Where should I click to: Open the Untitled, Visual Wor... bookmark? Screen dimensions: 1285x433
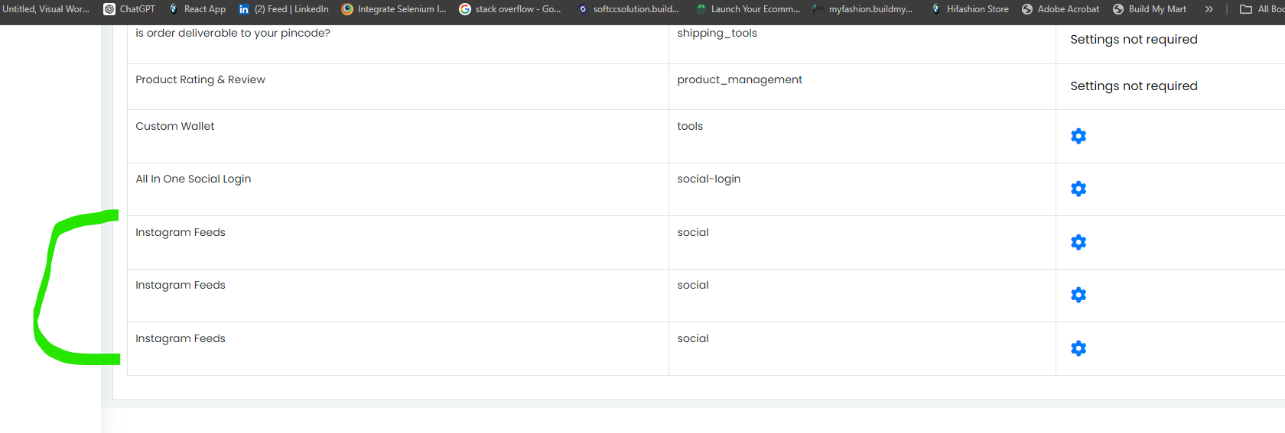pyautogui.click(x=45, y=9)
